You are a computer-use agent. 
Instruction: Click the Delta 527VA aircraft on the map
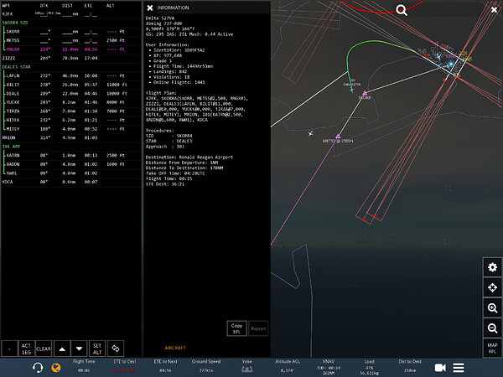351,90
